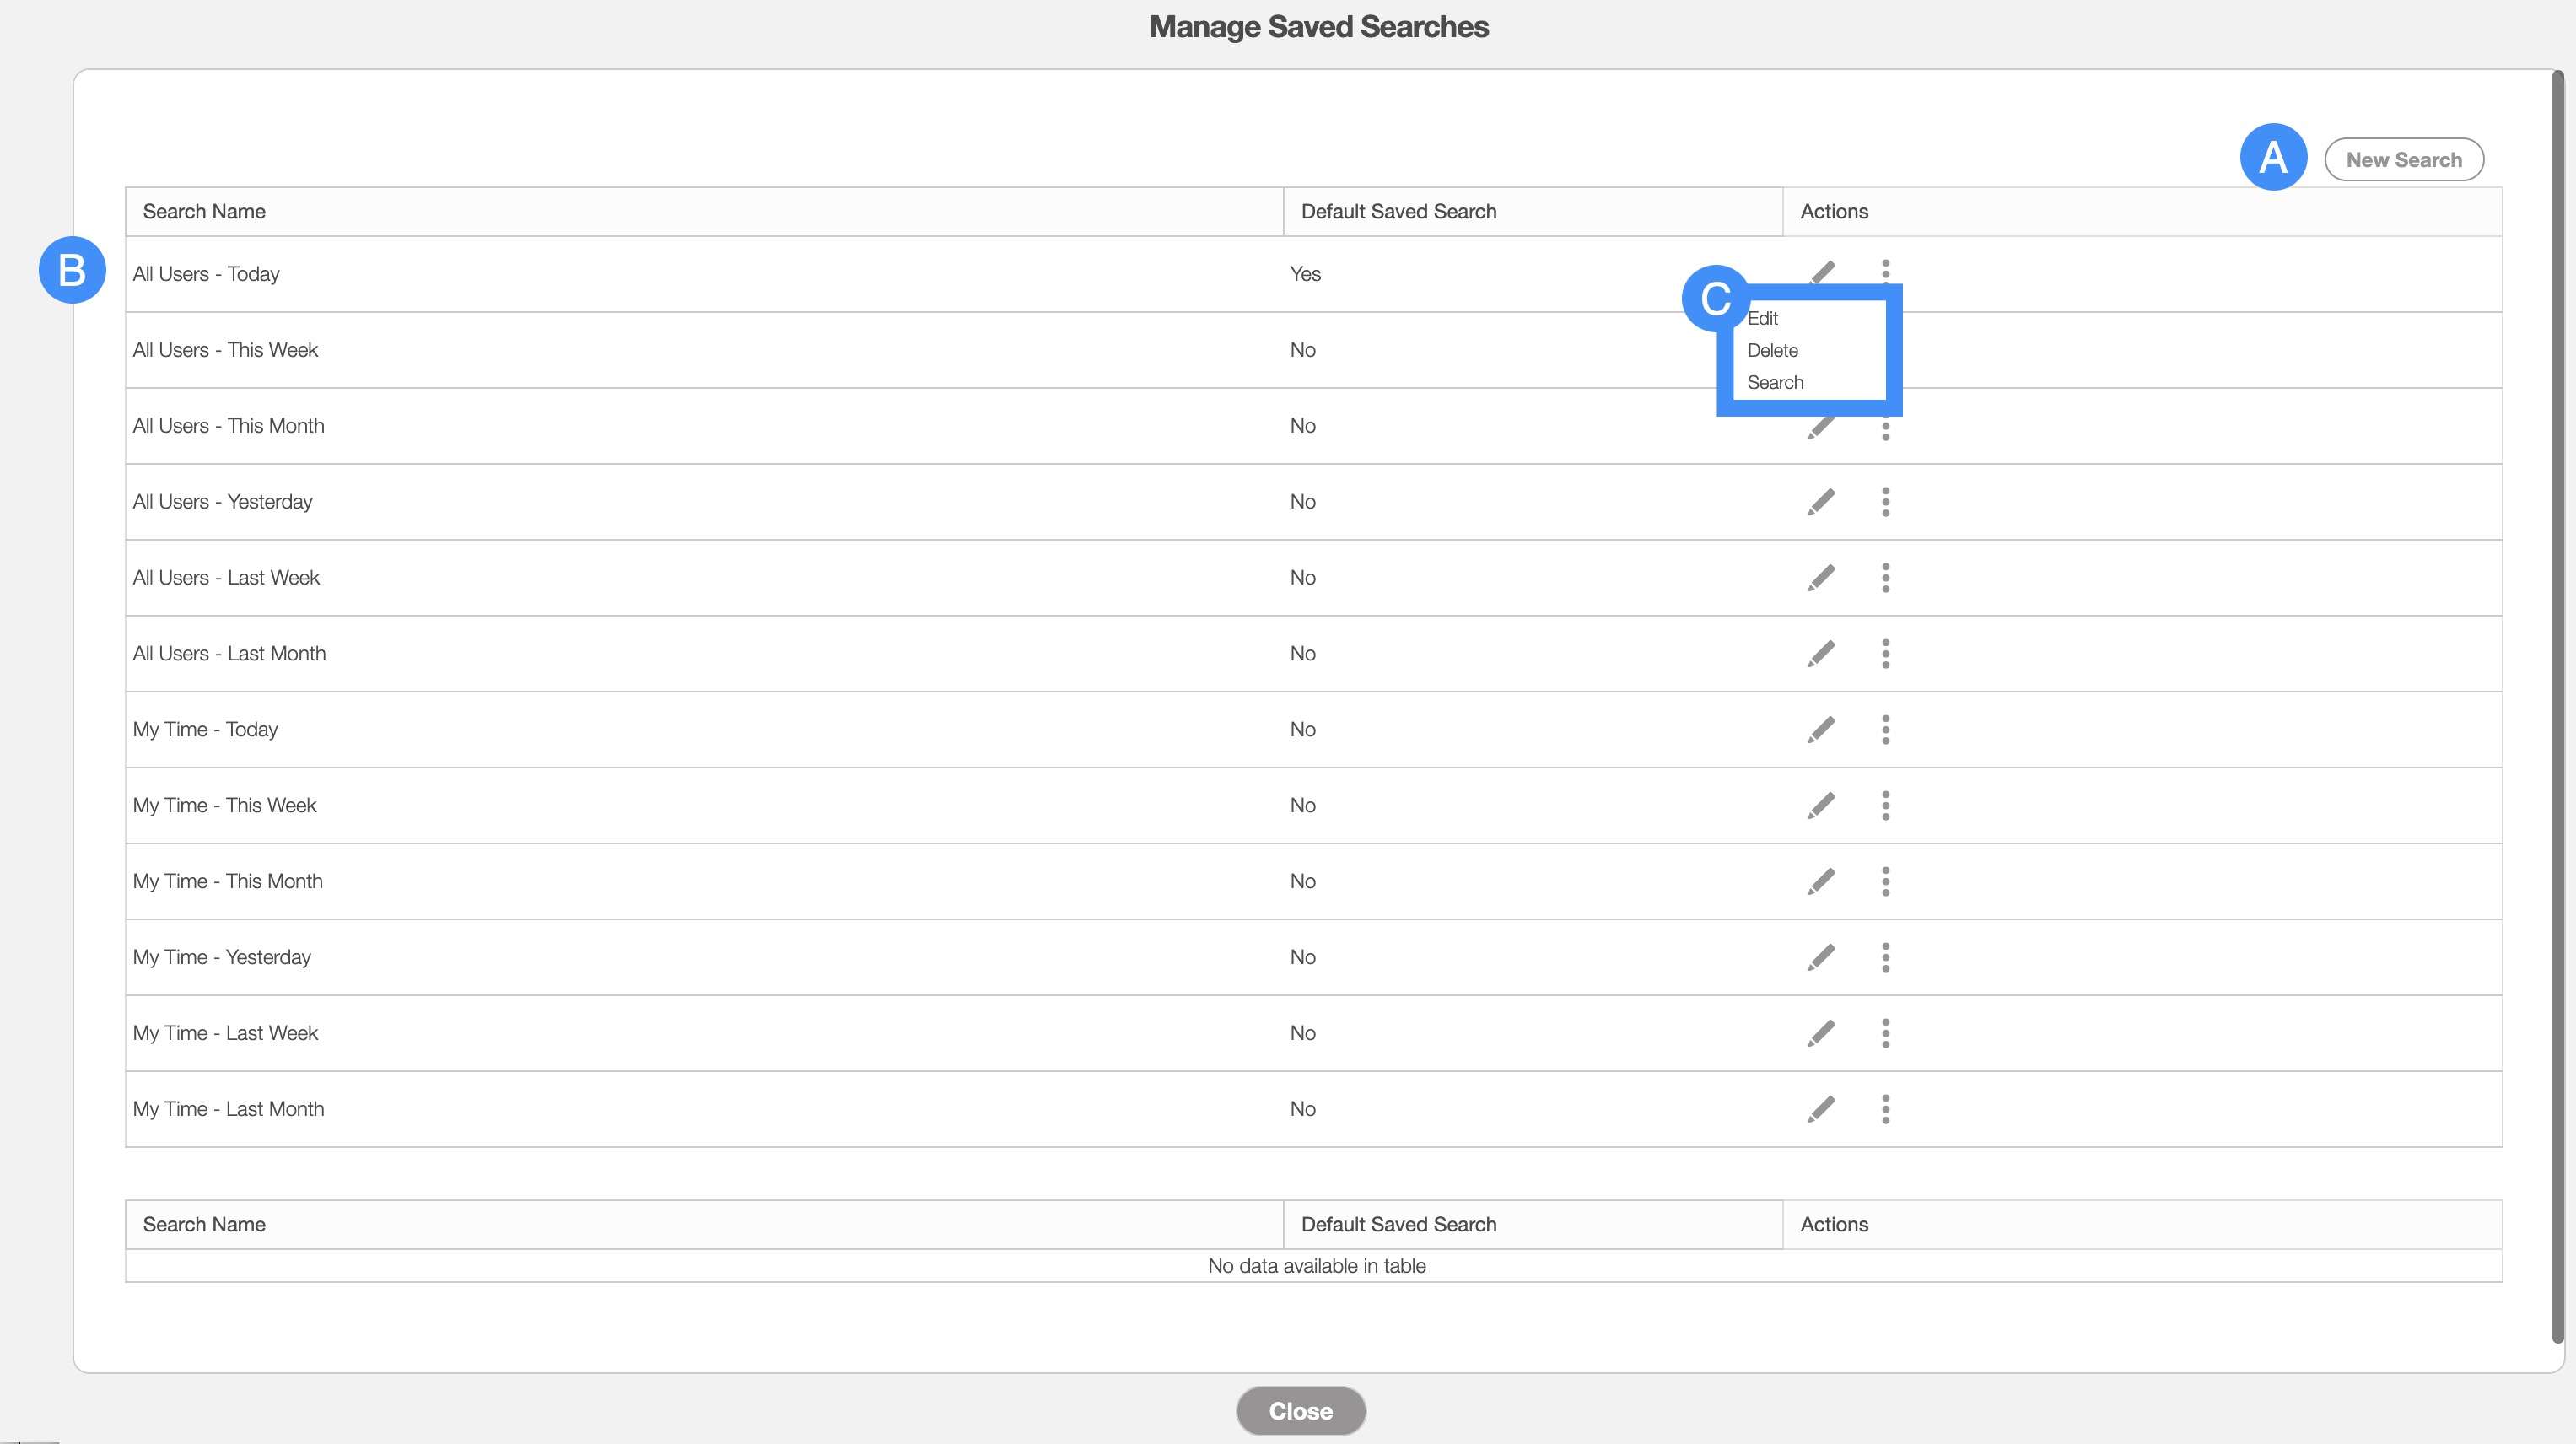The image size is (2576, 1444).
Task: Click the pencil icon for All Users - Yesterday
Action: pos(1821,502)
